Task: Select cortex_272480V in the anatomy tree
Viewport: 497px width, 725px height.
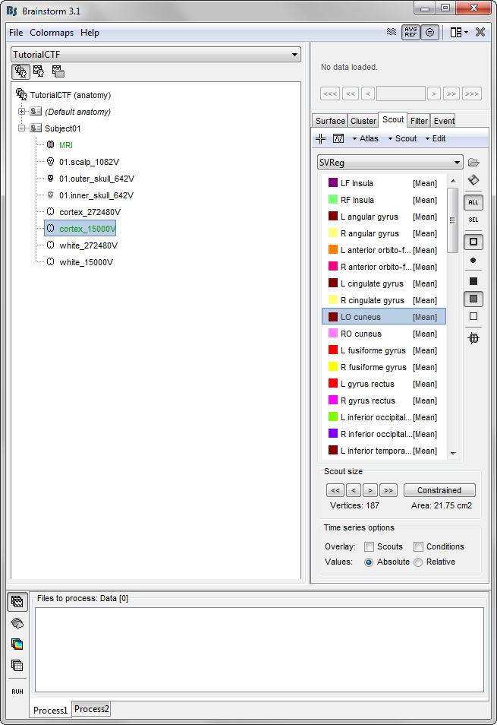Action: pyautogui.click(x=90, y=212)
